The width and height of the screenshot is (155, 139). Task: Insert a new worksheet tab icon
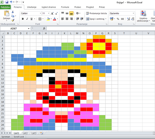tap(42, 133)
